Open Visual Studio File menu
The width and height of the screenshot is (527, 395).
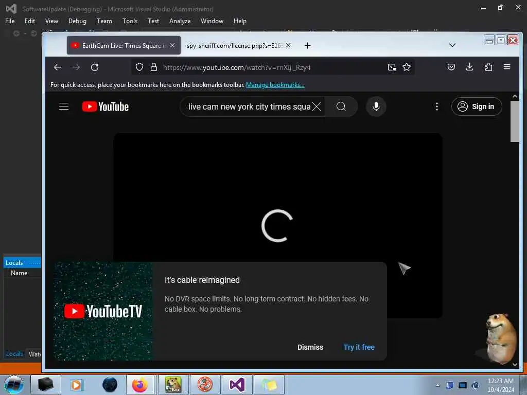coord(10,21)
